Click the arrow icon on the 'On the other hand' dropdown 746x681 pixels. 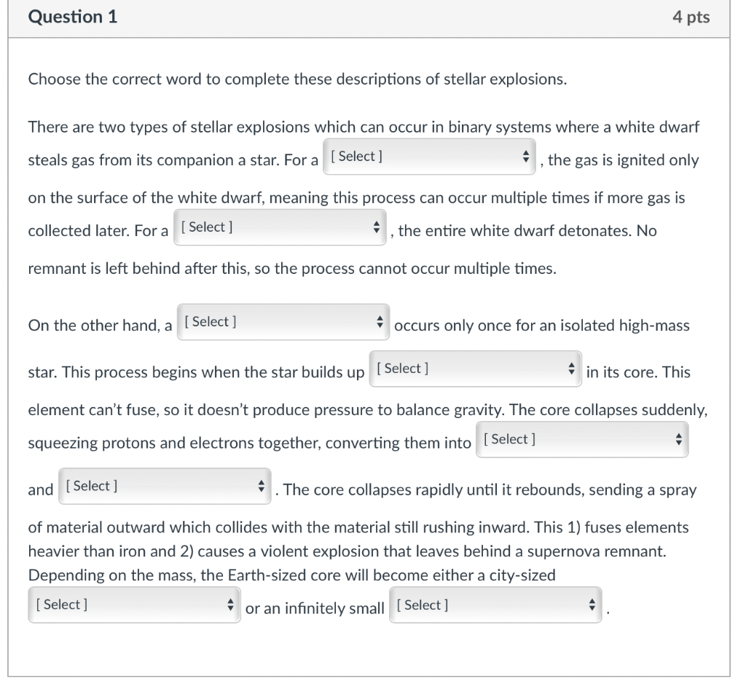[380, 321]
